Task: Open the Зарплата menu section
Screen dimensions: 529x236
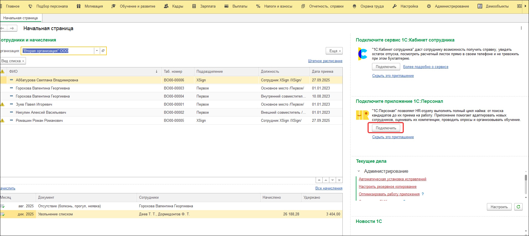Action: 204,6
